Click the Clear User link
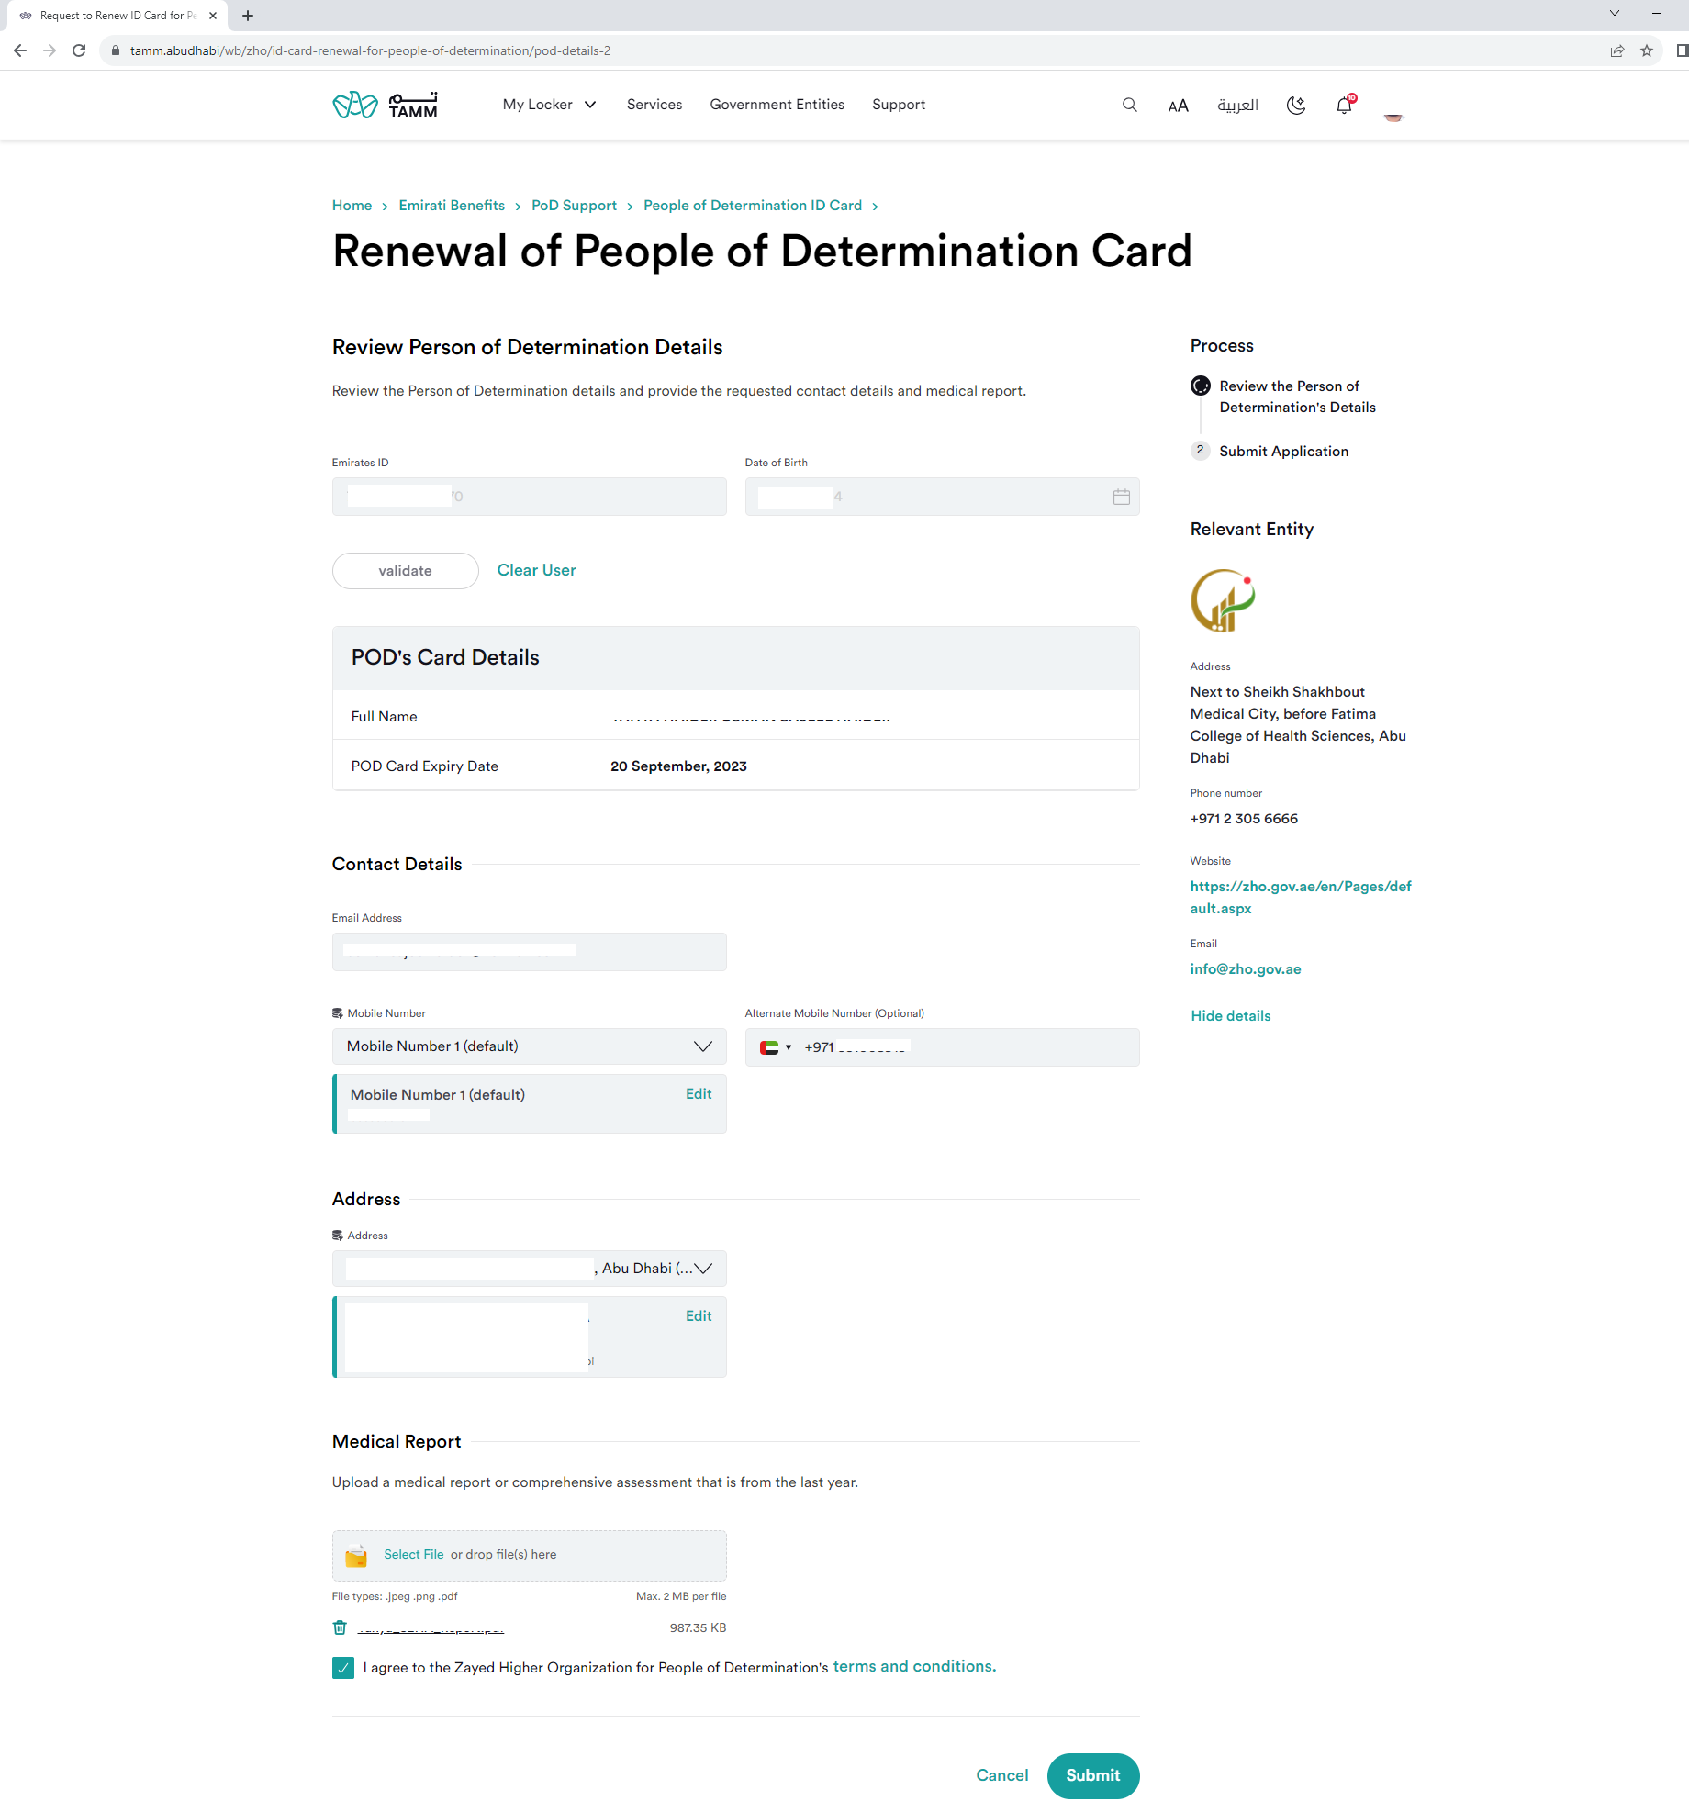Image resolution: width=1689 pixels, height=1812 pixels. [536, 570]
